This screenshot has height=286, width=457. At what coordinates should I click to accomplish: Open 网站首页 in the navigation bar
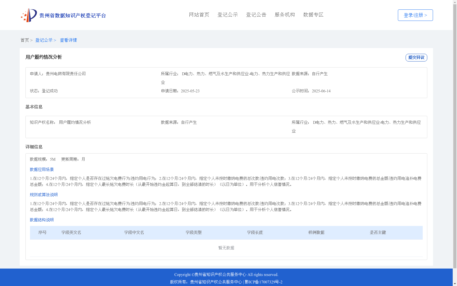(x=199, y=15)
